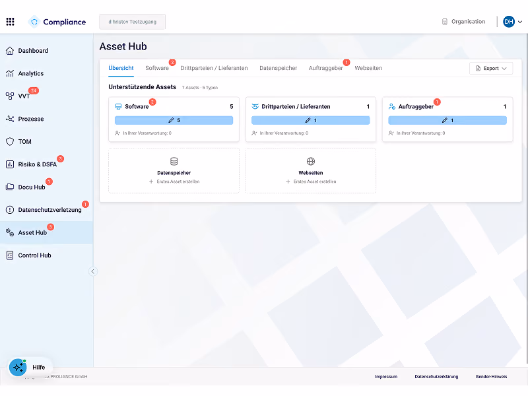Image resolution: width=528 pixels, height=396 pixels.
Task: Open the Auftraggeber tab
Action: coord(325,69)
